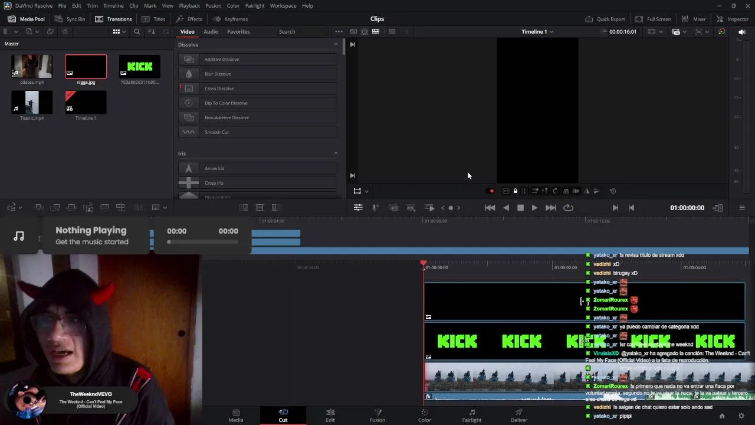
Task: Open the Trim menu
Action: [92, 5]
